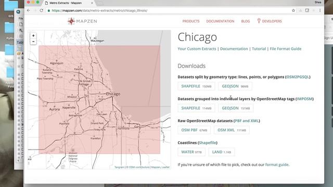This screenshot has width=333, height=187.
Task: Click the magnifier tool in the background window
Action: coord(21,30)
